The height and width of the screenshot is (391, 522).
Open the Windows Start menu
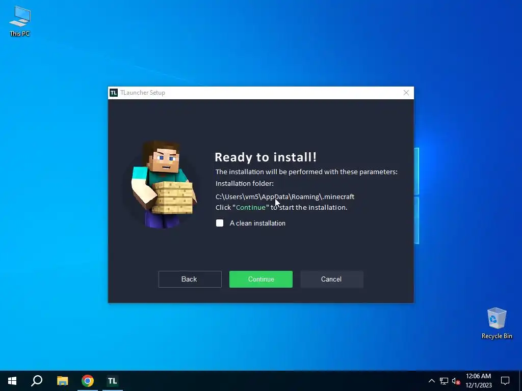(12, 381)
